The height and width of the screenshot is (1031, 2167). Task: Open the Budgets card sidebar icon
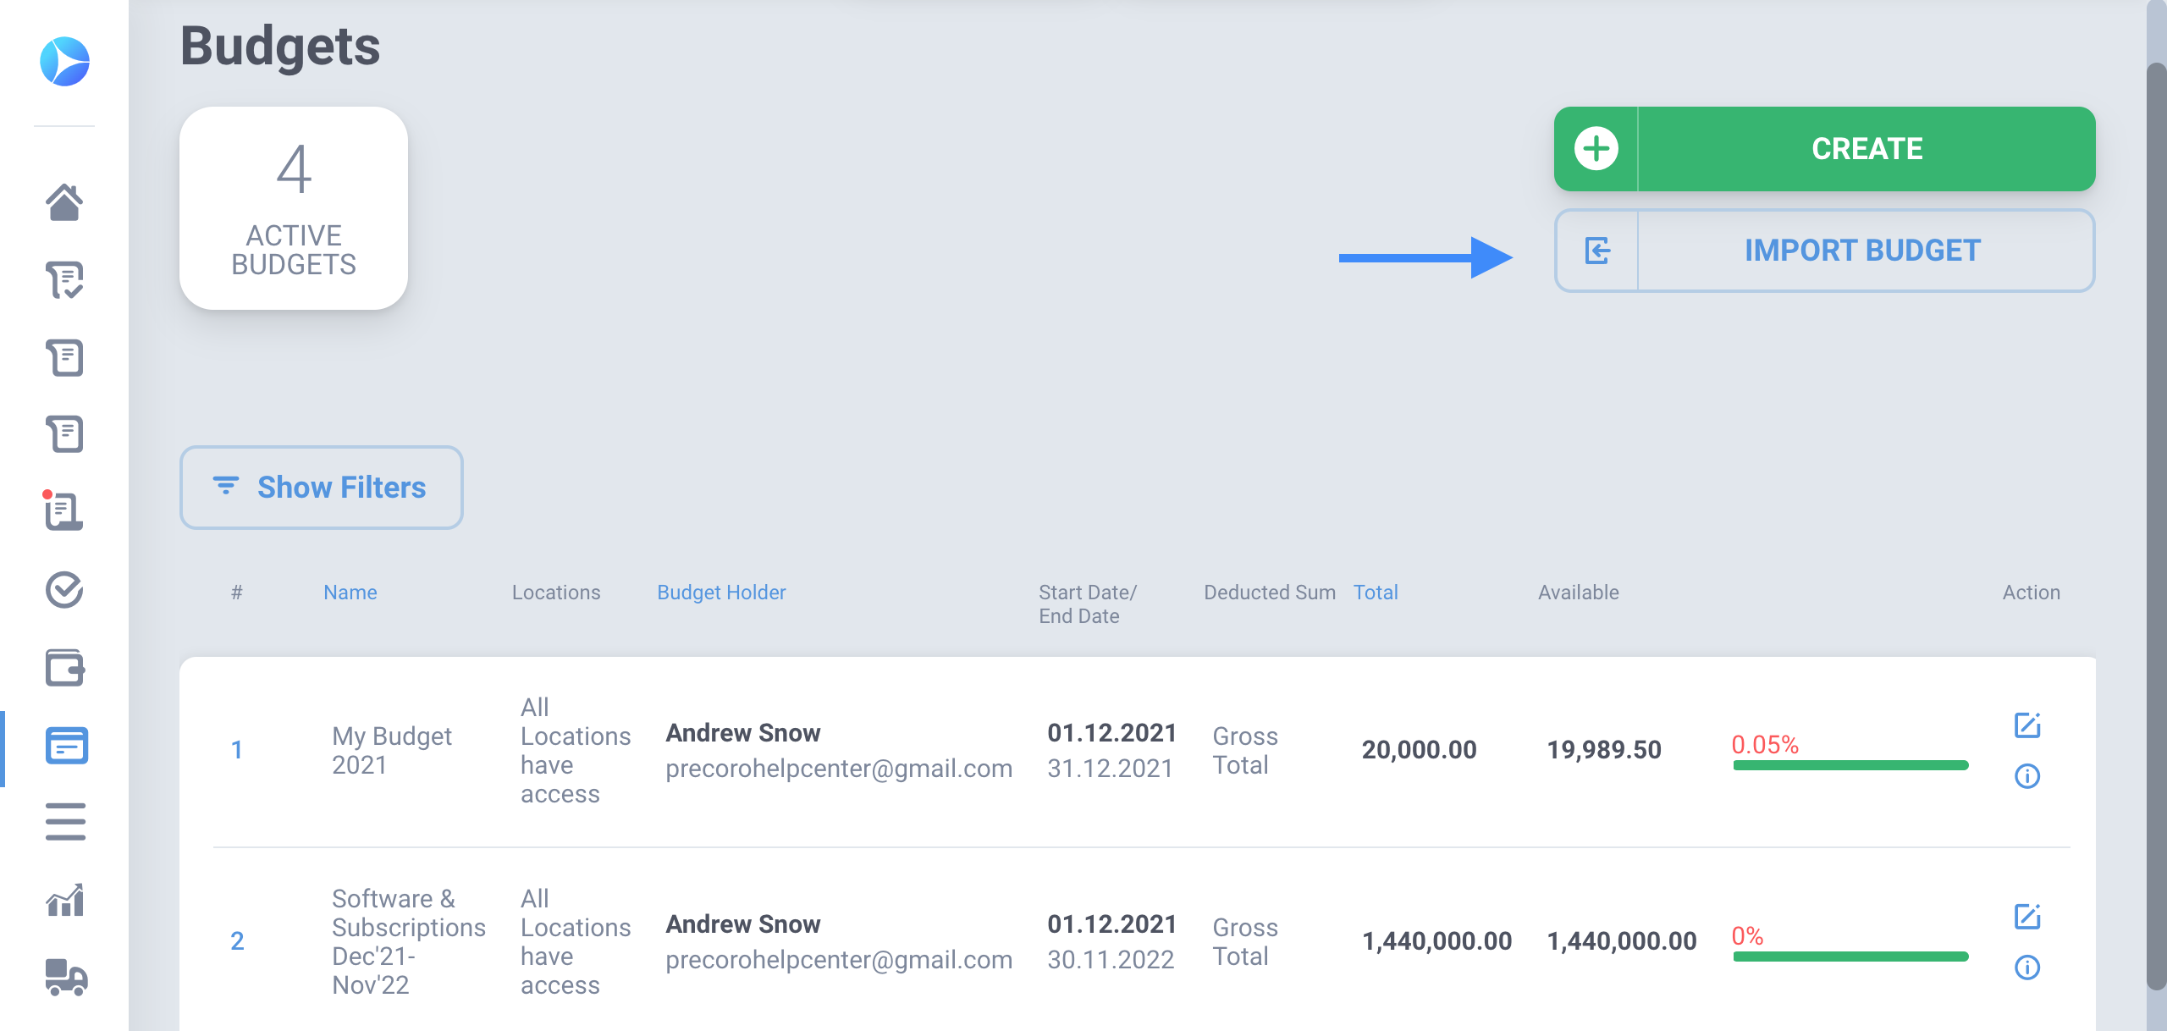click(x=66, y=746)
